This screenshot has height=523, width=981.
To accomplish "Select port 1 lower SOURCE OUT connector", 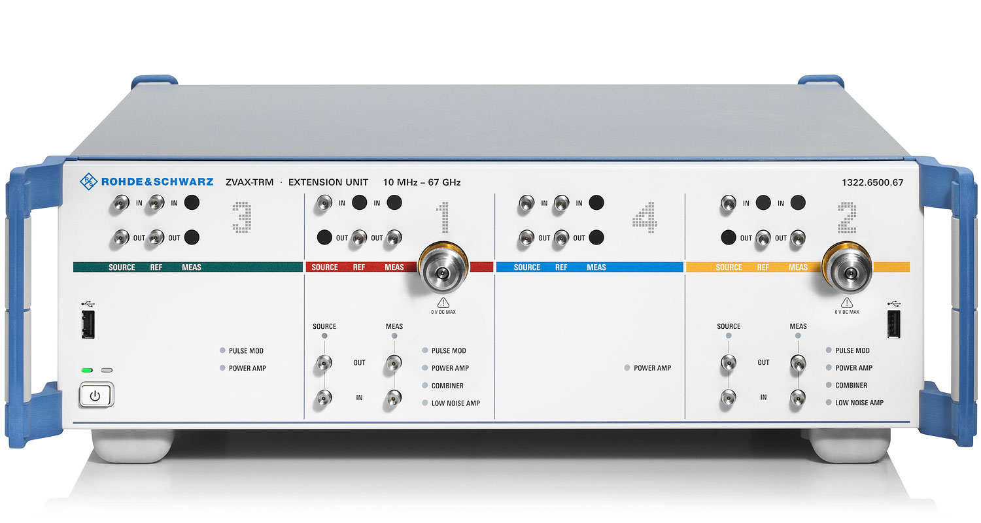I will tap(324, 362).
